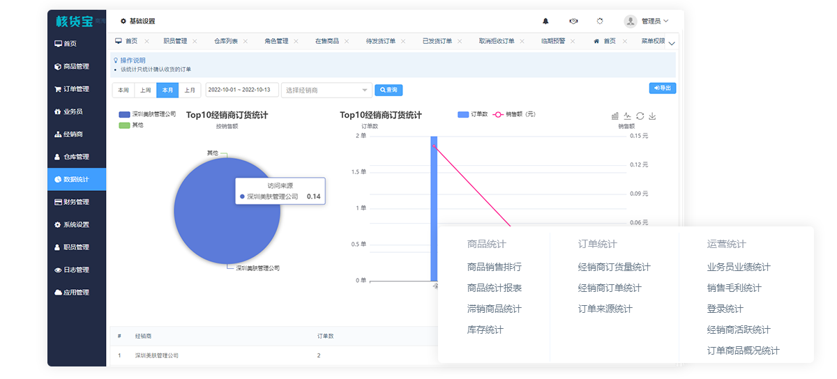
Task: Open 商品管理 in the sidebar
Action: click(x=76, y=67)
